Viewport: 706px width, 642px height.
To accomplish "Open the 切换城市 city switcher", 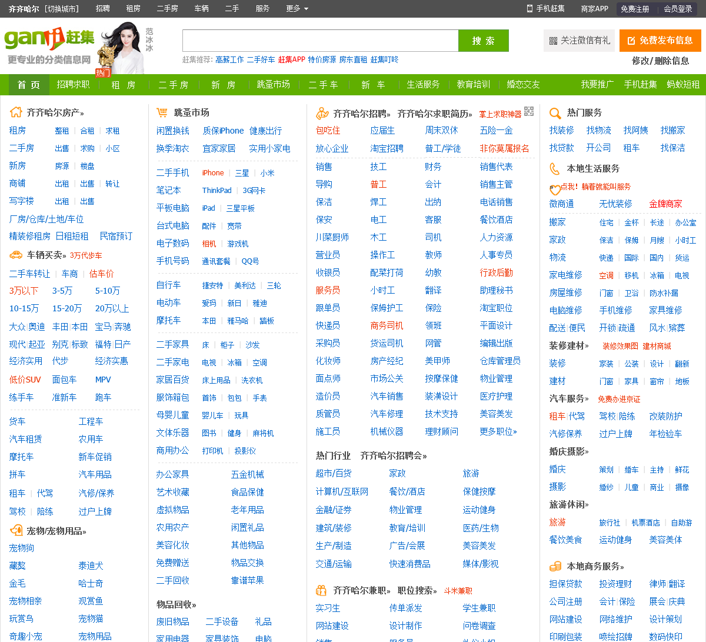I will (62, 9).
